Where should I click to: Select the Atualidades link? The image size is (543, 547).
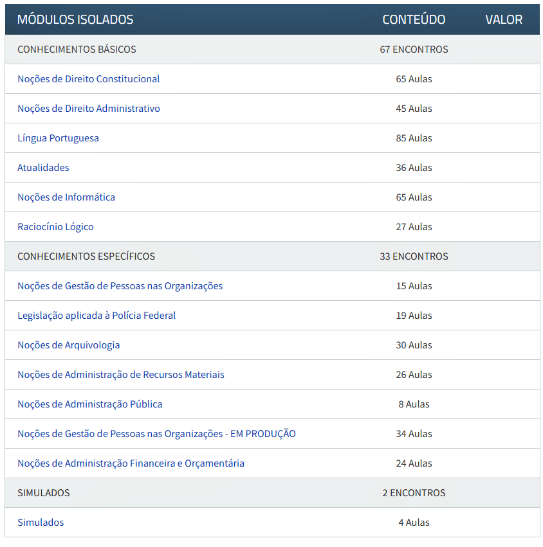43,168
